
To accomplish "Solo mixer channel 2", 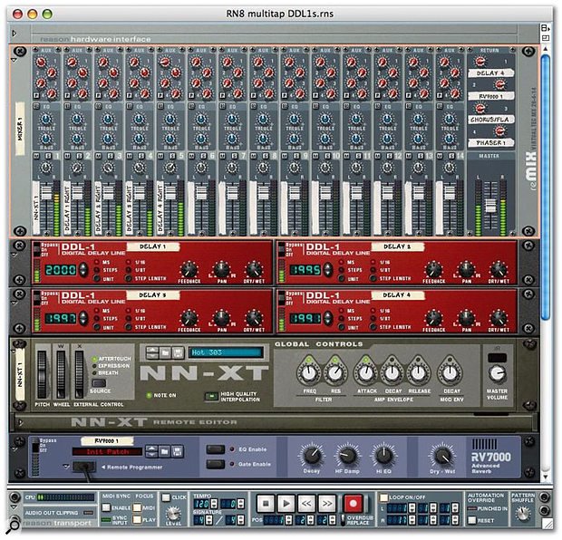I will tap(79, 156).
